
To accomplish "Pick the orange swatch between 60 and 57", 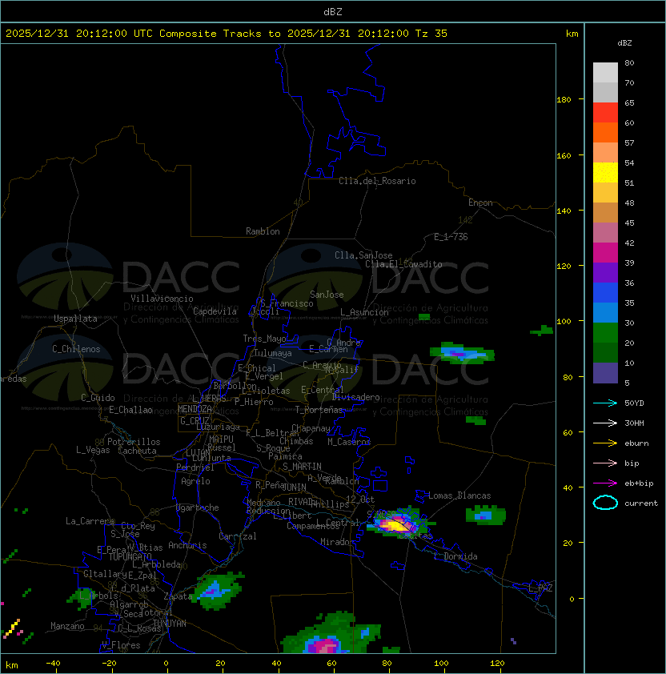I will tap(605, 132).
